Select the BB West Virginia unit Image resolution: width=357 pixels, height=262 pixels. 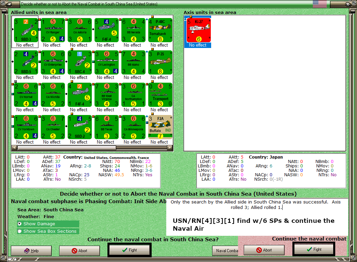[107, 95]
